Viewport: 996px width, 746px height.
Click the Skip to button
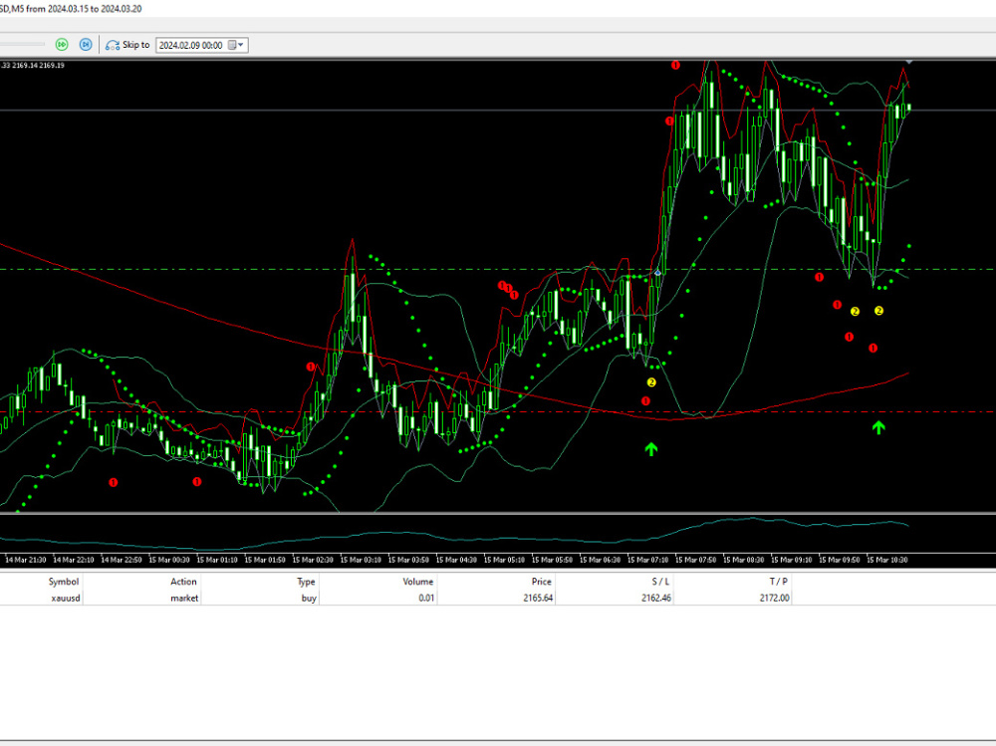(x=127, y=45)
